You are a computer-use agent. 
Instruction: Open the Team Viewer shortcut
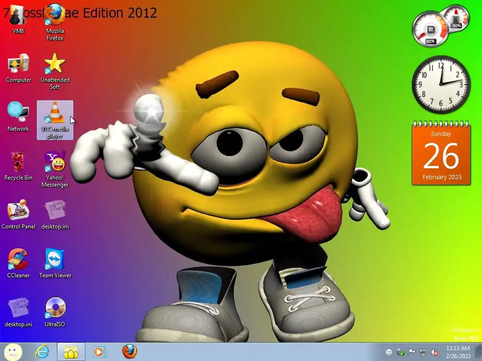(x=55, y=263)
